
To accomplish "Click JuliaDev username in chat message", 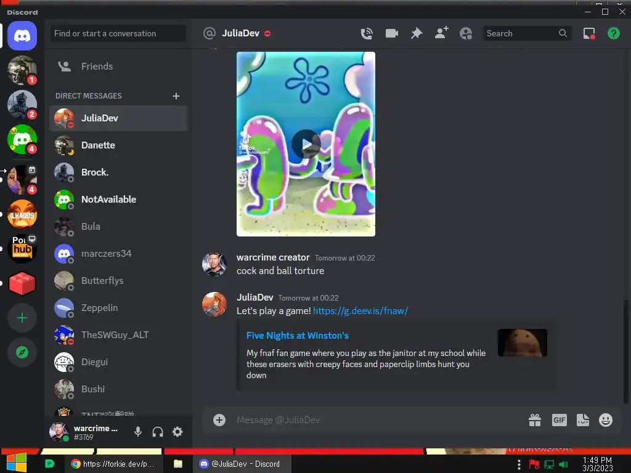I will [254, 297].
